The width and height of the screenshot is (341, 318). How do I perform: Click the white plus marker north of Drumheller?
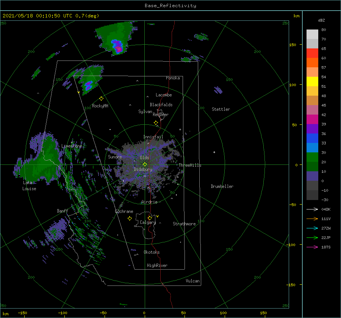pos(214,152)
